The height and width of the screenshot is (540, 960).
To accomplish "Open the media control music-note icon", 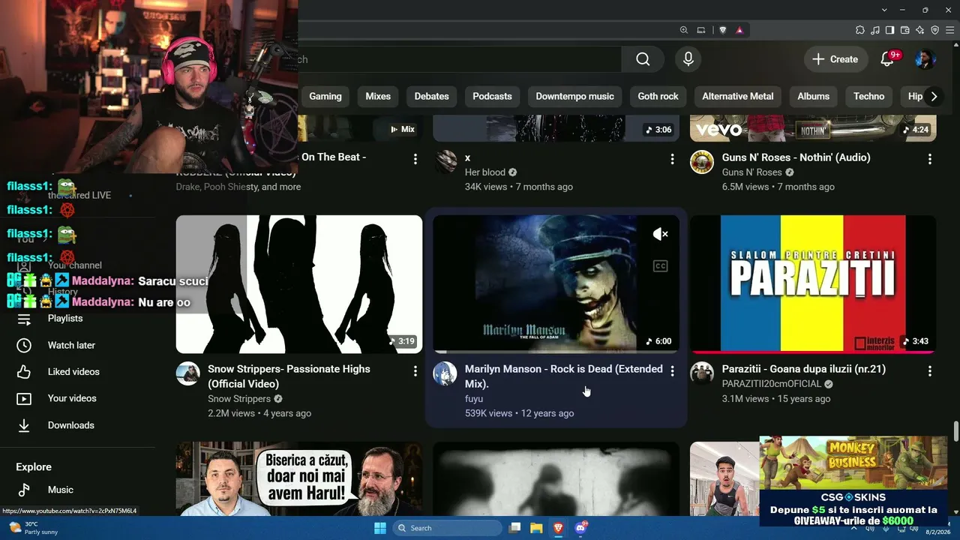I will [x=875, y=30].
